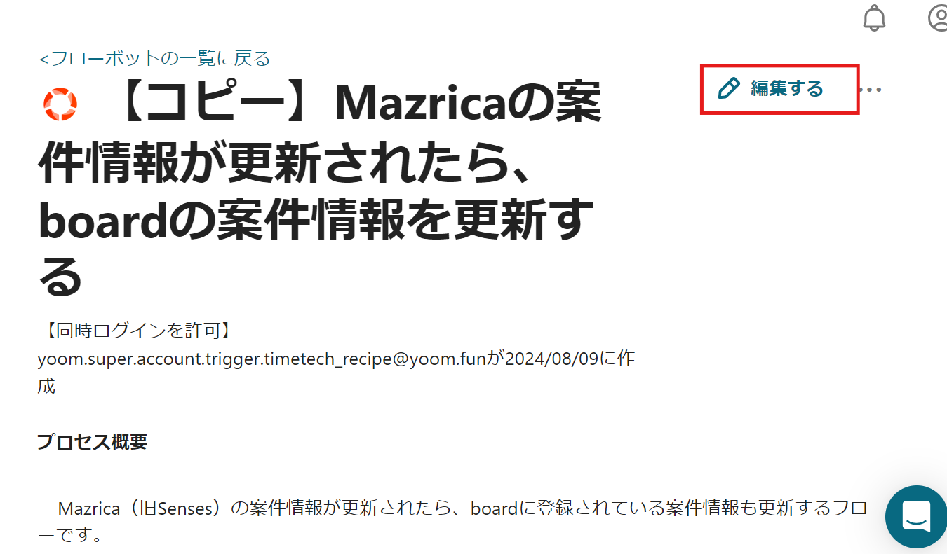Click the Mazrica（旧Senses） description paragraph
This screenshot has width=947, height=554.
click(x=452, y=522)
